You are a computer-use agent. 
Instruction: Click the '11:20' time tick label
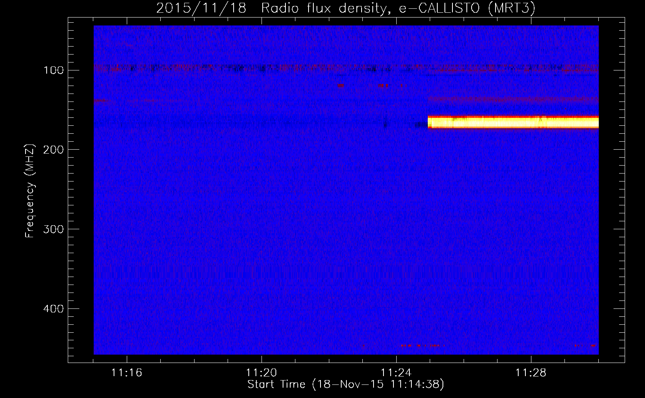tap(262, 373)
